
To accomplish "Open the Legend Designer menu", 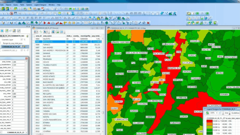I will pyautogui.click(x=40, y=5).
